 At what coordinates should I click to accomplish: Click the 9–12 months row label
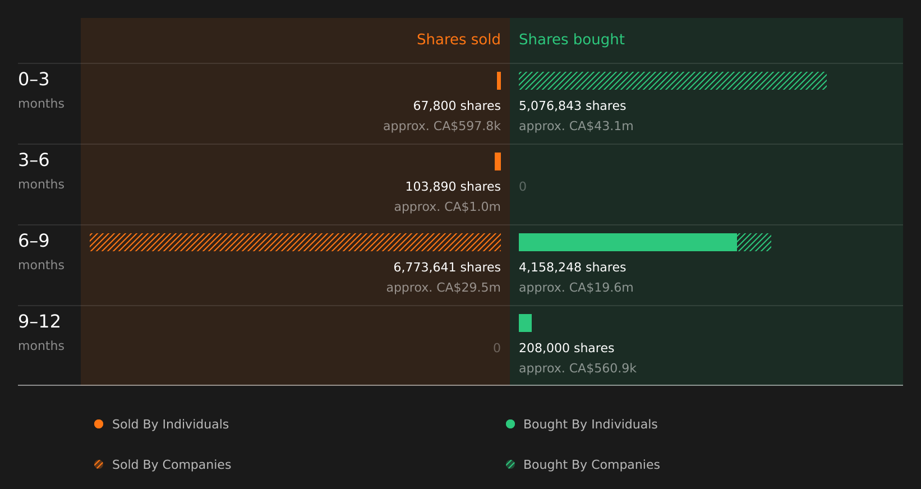click(41, 333)
